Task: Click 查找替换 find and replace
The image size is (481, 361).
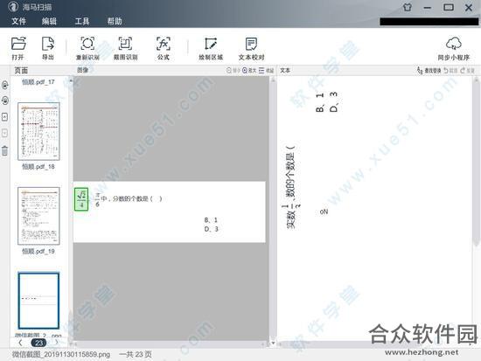Action: pyautogui.click(x=429, y=71)
